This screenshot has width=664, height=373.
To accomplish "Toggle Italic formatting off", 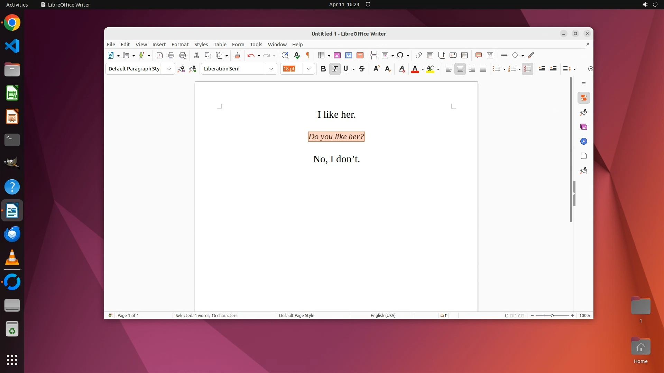I will tap(335, 69).
